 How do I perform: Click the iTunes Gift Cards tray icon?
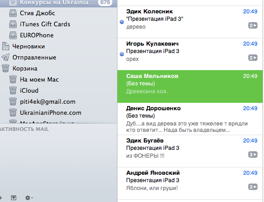pos(13,24)
